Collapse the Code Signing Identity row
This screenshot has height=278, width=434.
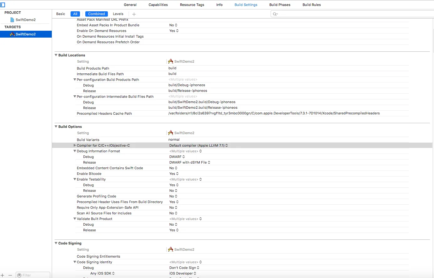(75, 262)
